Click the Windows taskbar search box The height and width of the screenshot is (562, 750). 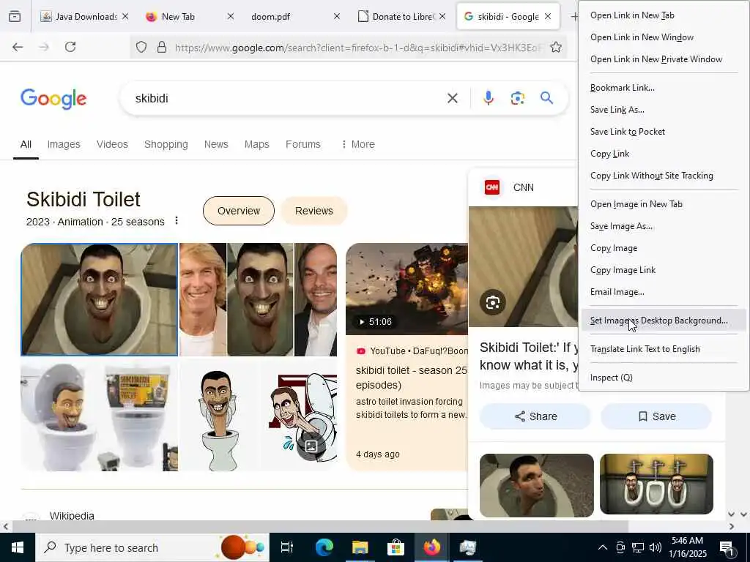(152, 547)
